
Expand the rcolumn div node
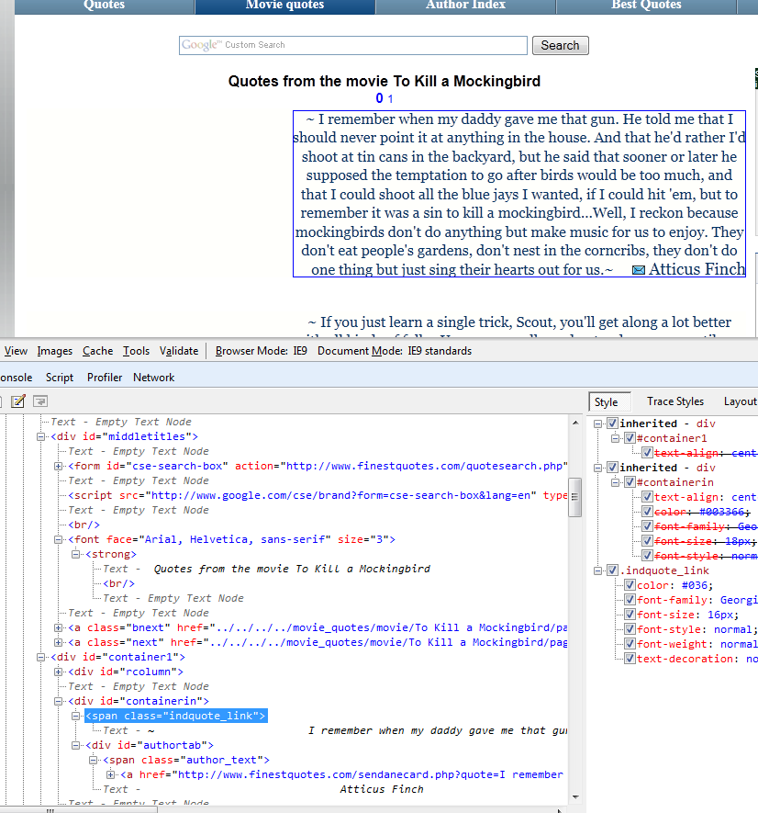[x=59, y=672]
